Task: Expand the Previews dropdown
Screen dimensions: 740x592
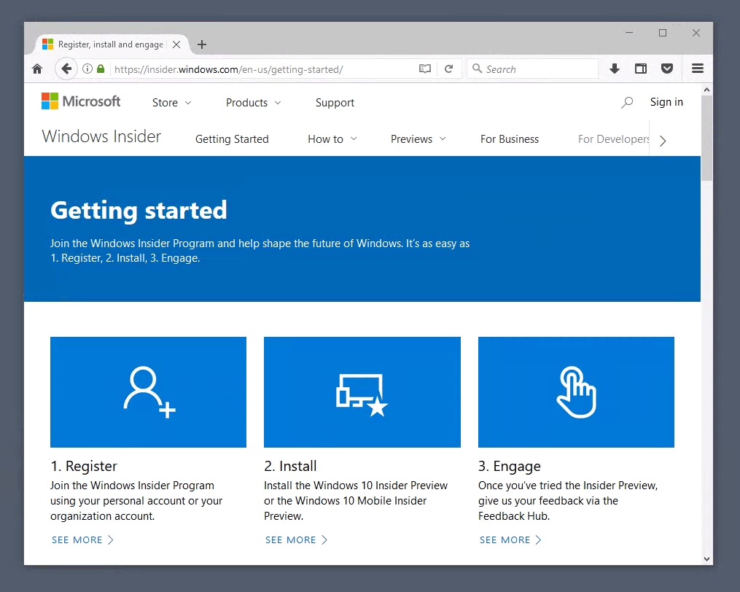Action: coord(418,139)
